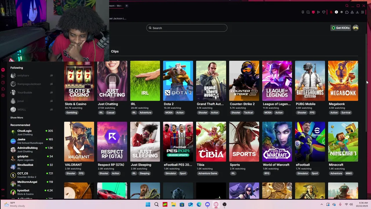Screen dimensions: 371x209
Task: Open ChudLogic recommended channel
Action: [x=32, y=132]
